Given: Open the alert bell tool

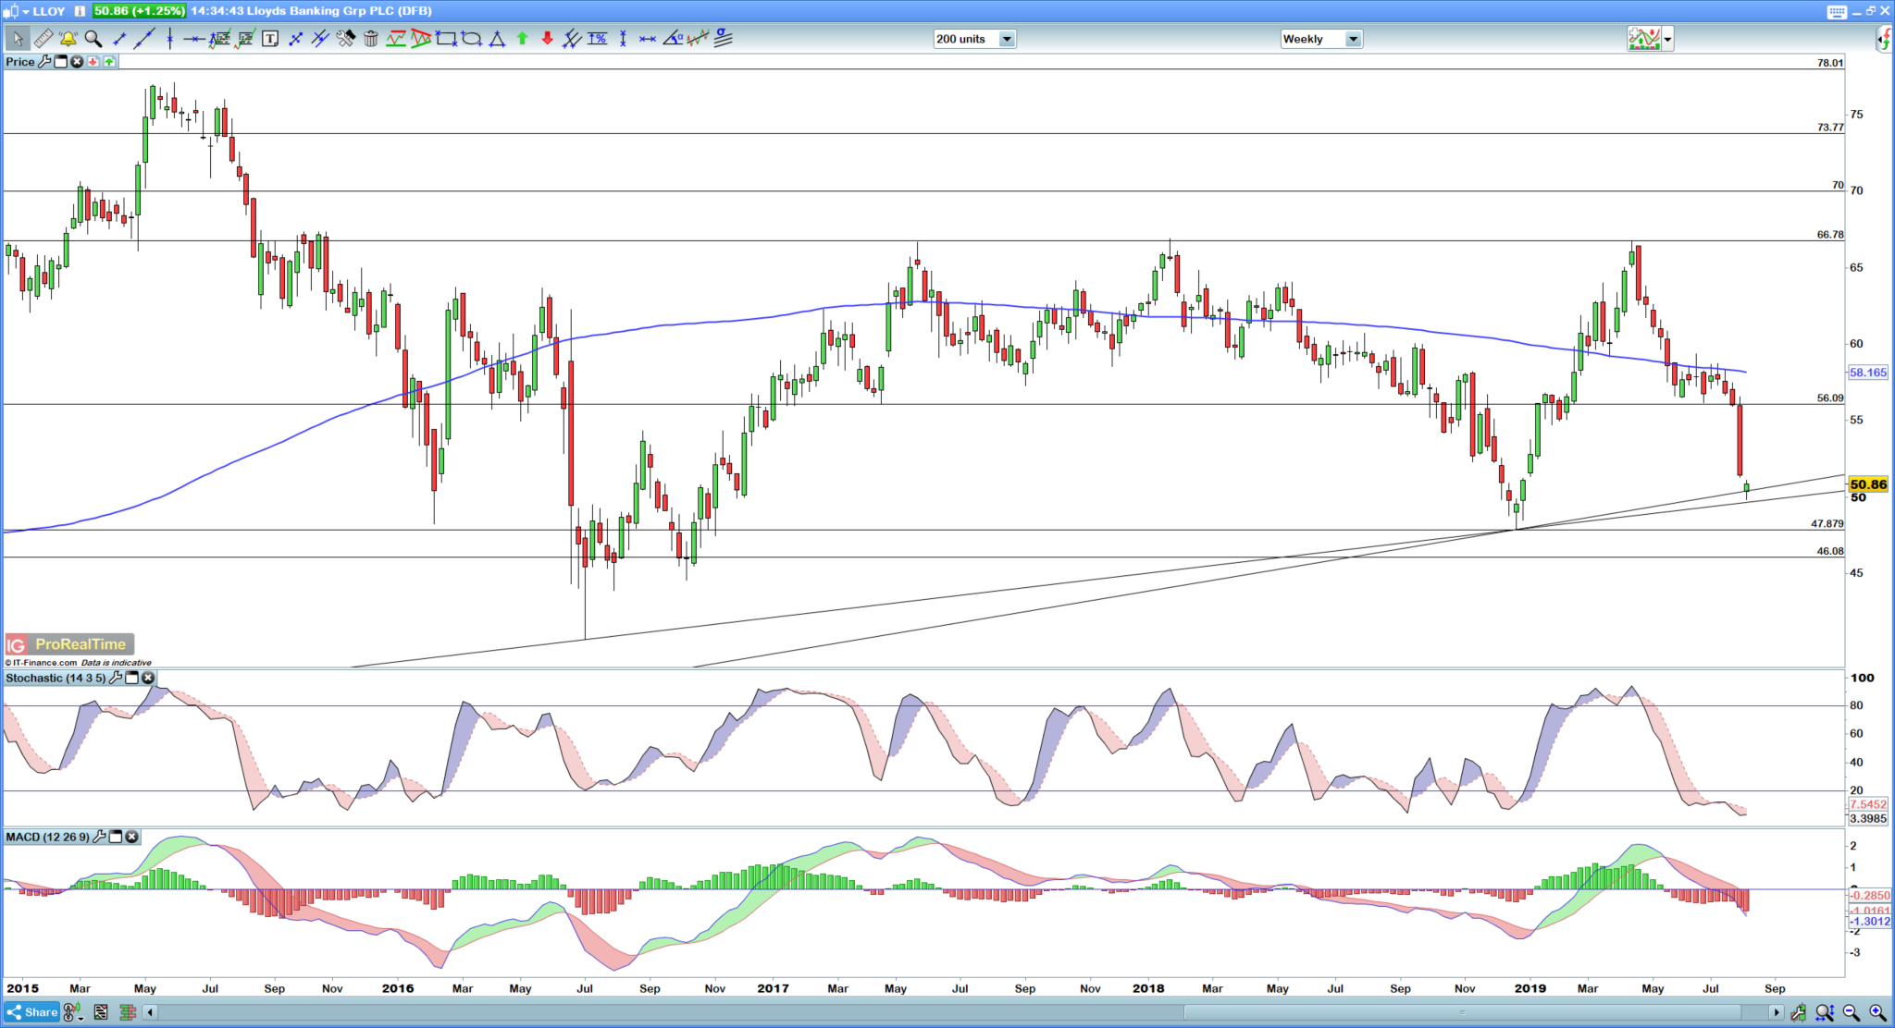Looking at the screenshot, I should point(68,39).
